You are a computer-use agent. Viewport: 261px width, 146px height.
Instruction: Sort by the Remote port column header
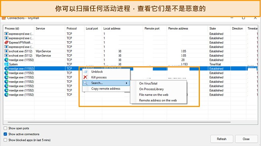(155, 28)
